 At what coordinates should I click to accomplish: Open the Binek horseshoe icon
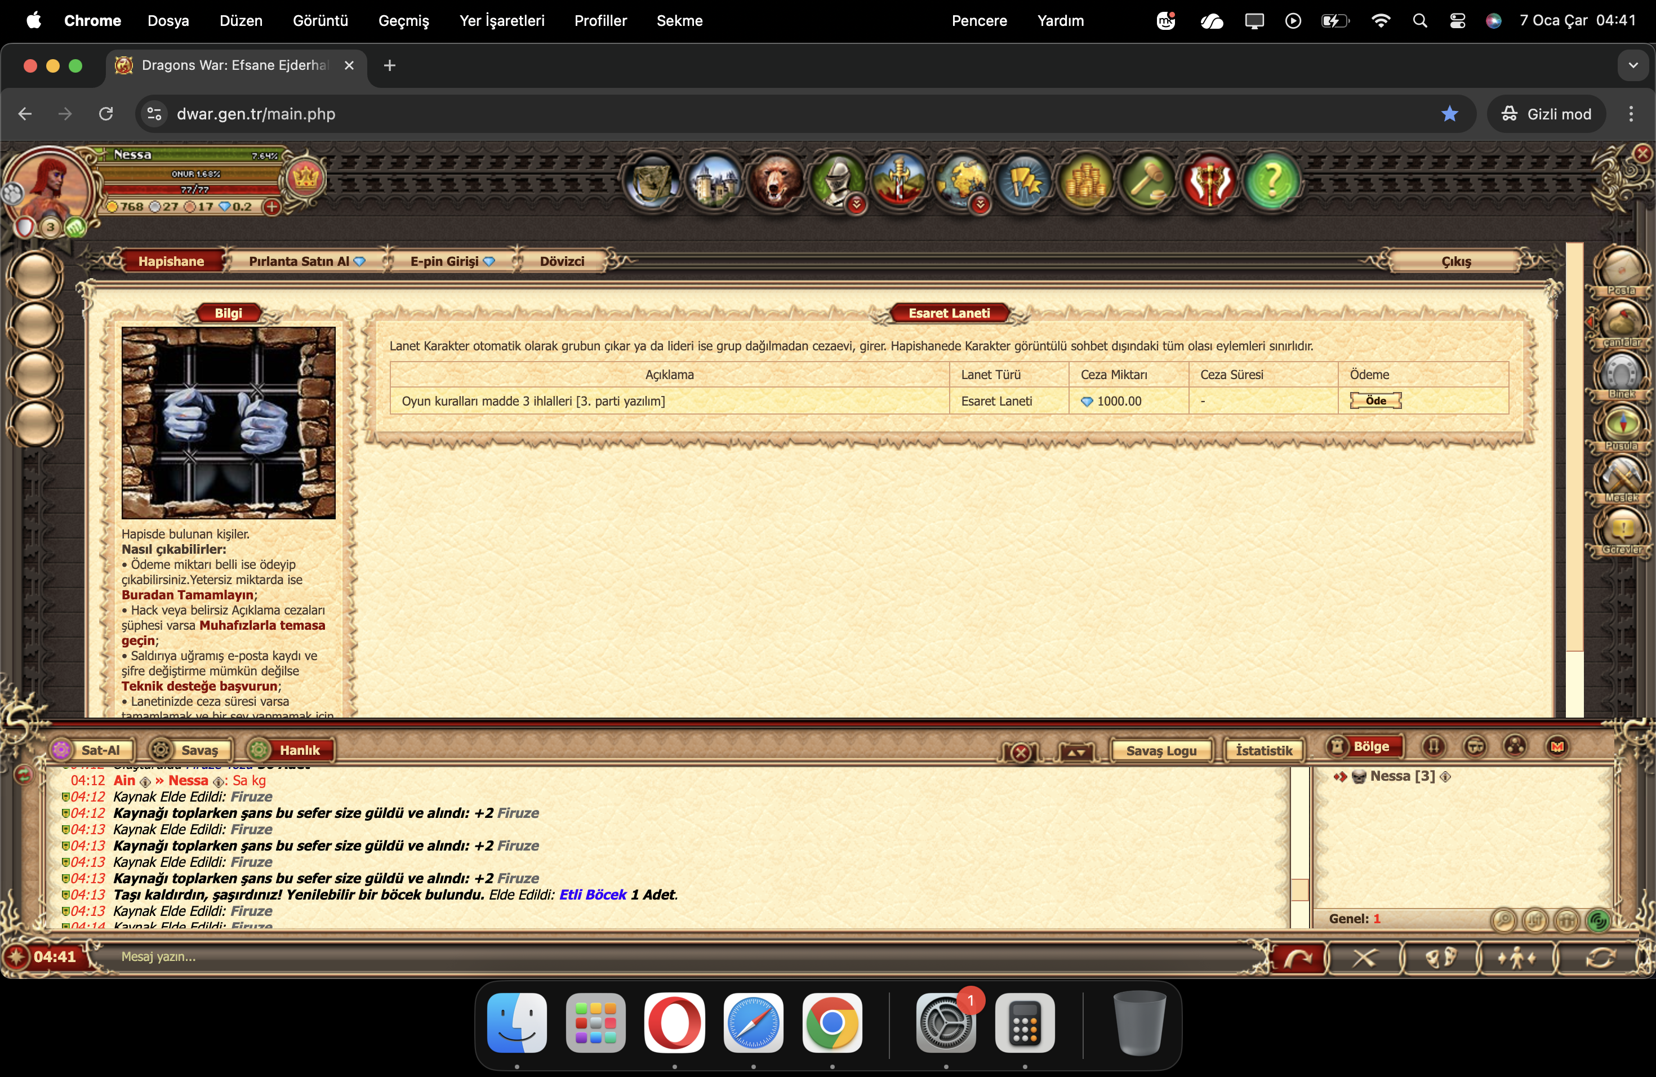click(1622, 375)
